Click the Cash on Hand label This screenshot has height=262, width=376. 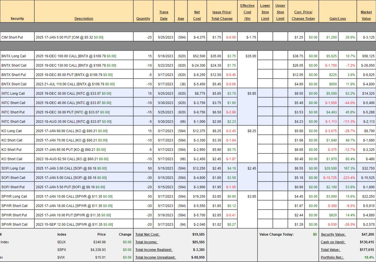point(333,242)
